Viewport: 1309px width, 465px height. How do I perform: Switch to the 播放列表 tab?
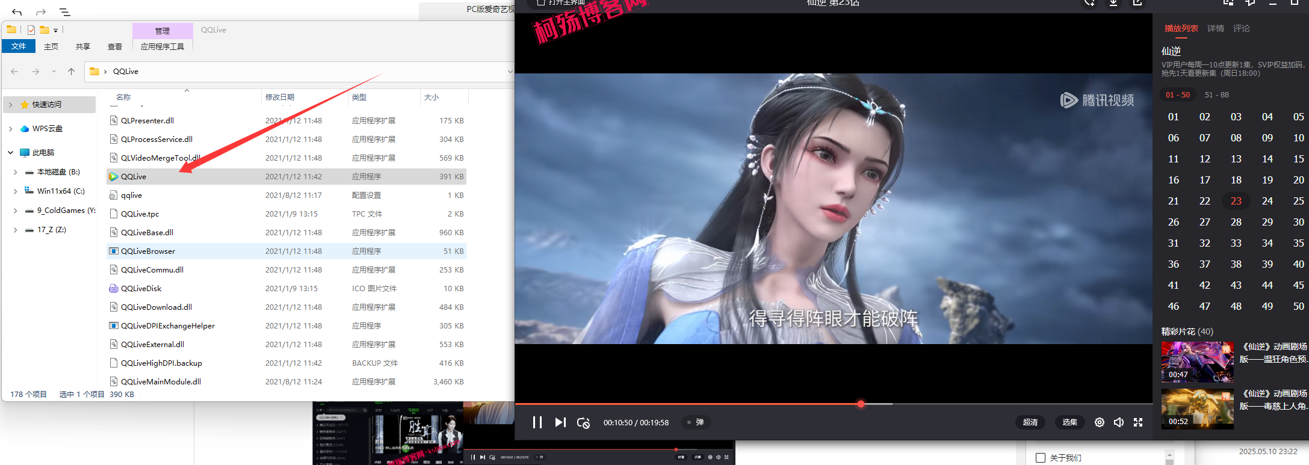pos(1181,28)
